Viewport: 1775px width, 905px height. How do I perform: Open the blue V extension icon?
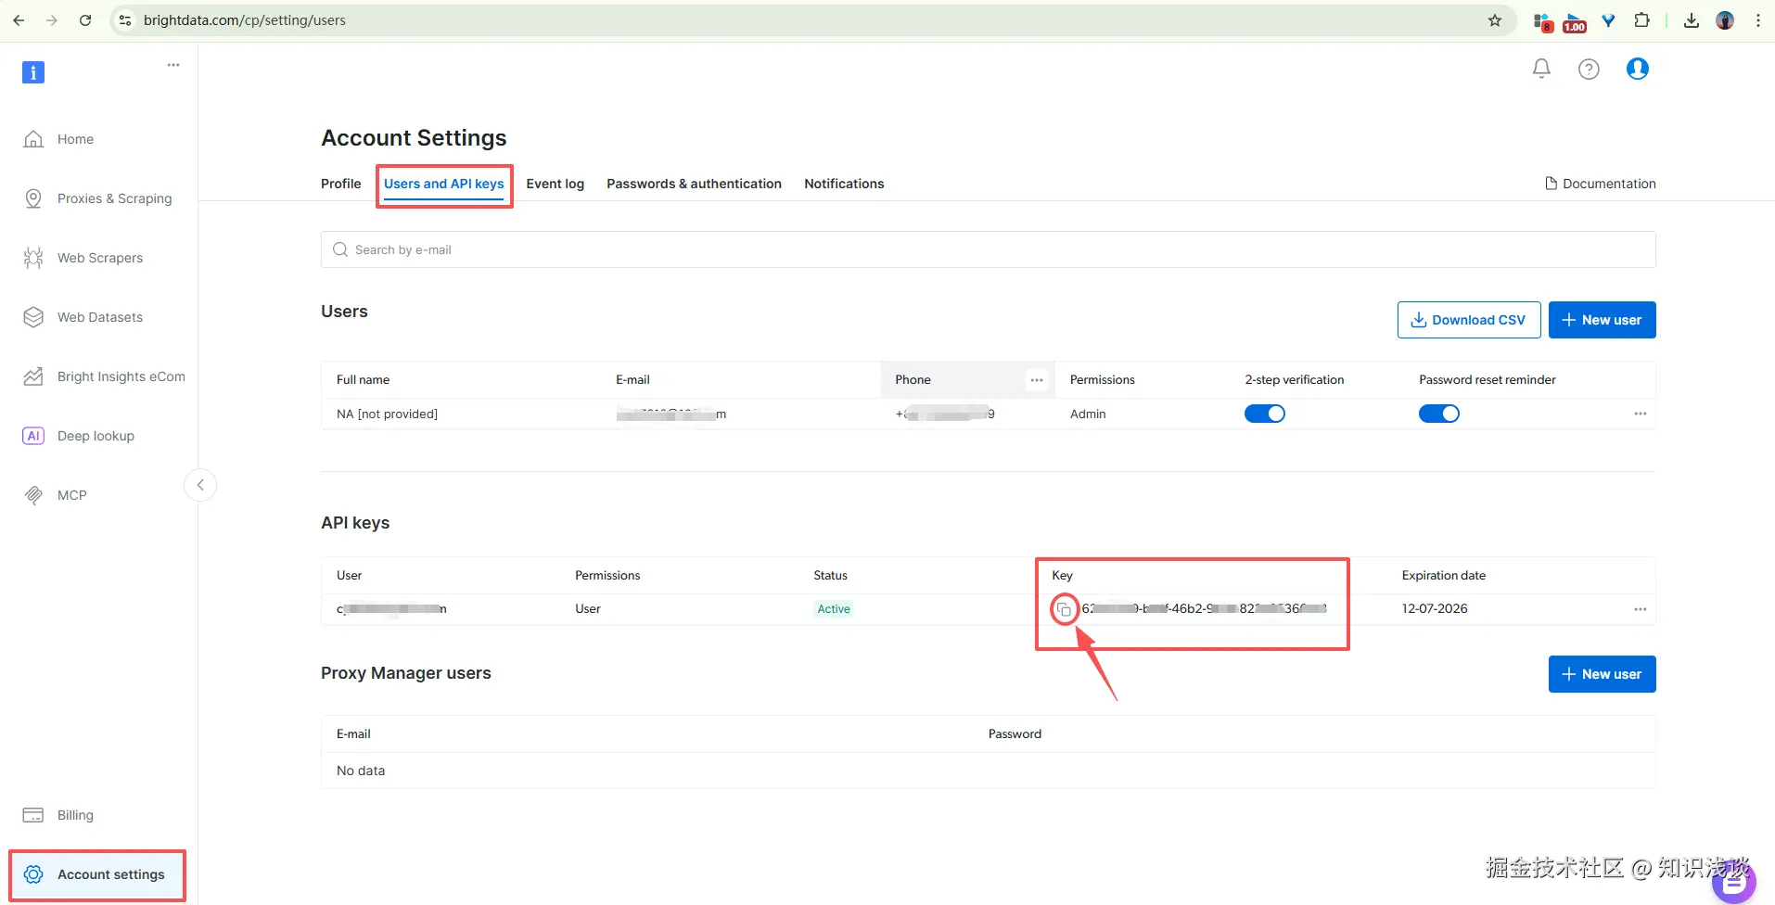tap(1609, 20)
